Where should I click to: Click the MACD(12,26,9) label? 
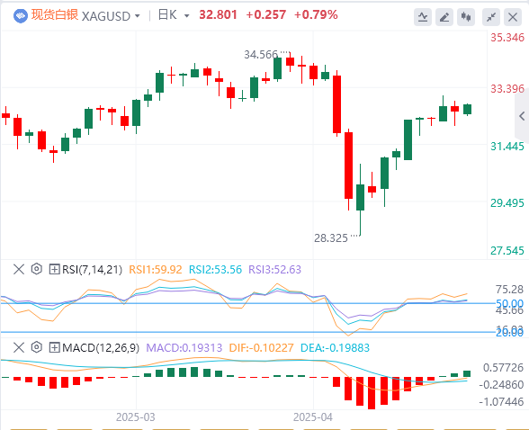(101, 348)
